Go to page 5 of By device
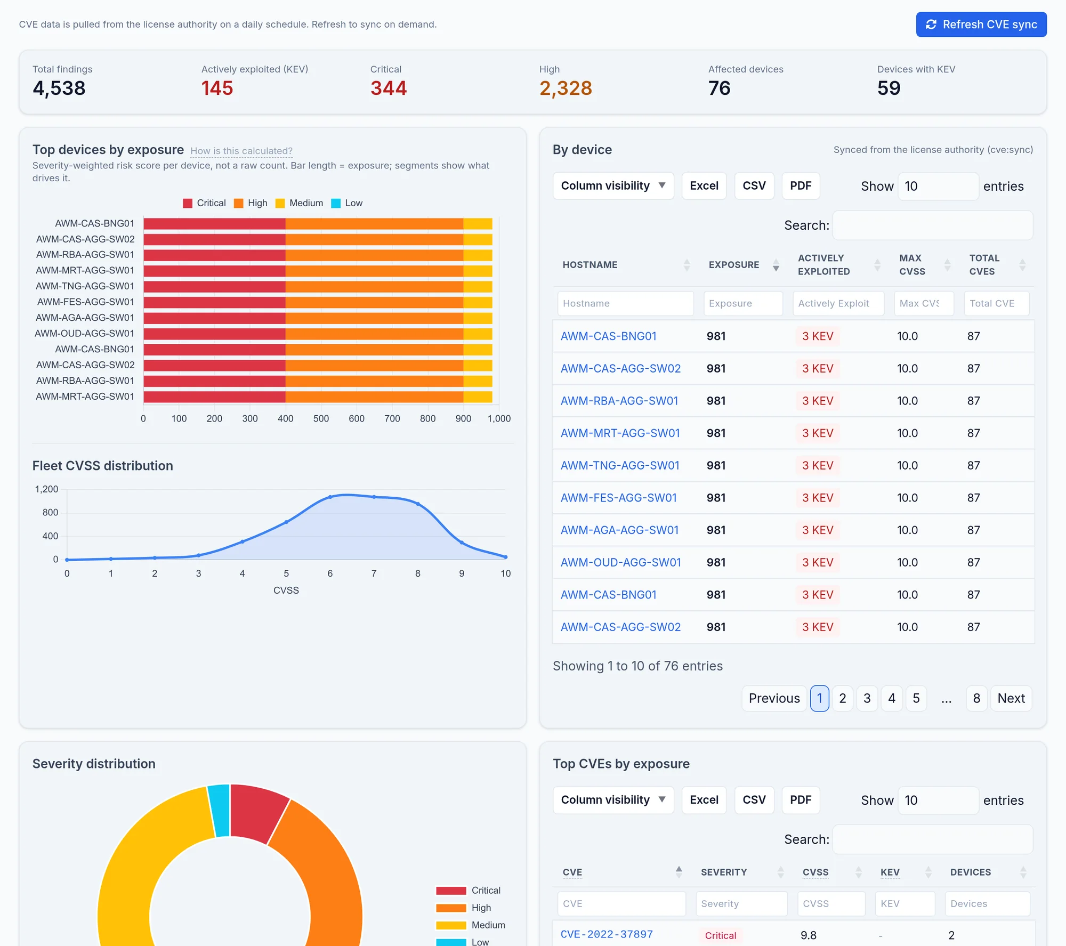The image size is (1066, 946). pos(916,699)
